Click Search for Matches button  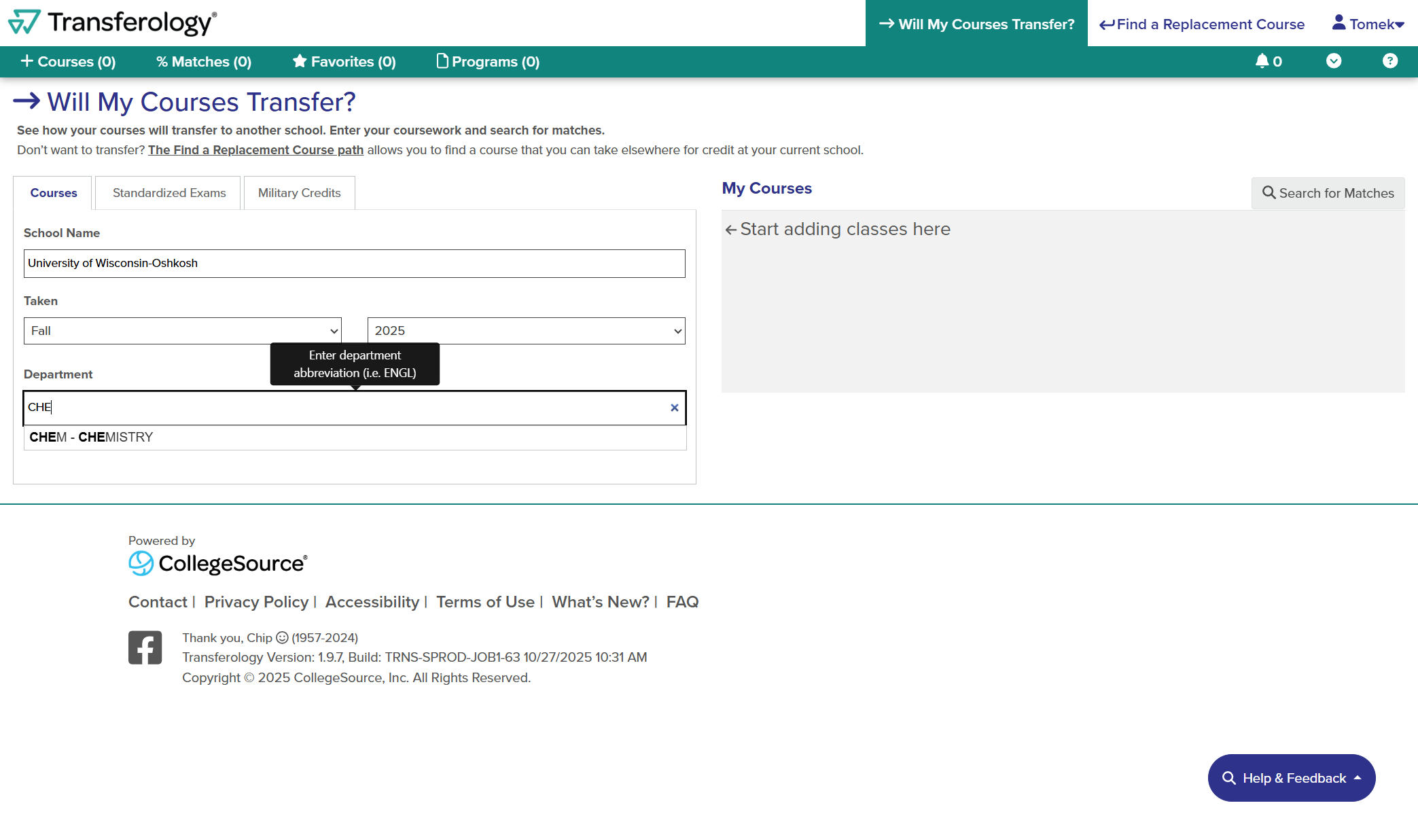[1328, 193]
